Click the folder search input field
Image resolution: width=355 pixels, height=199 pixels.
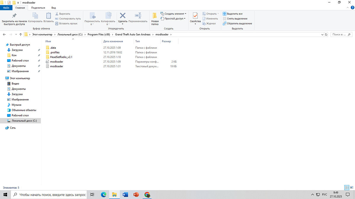pyautogui.click(x=341, y=34)
